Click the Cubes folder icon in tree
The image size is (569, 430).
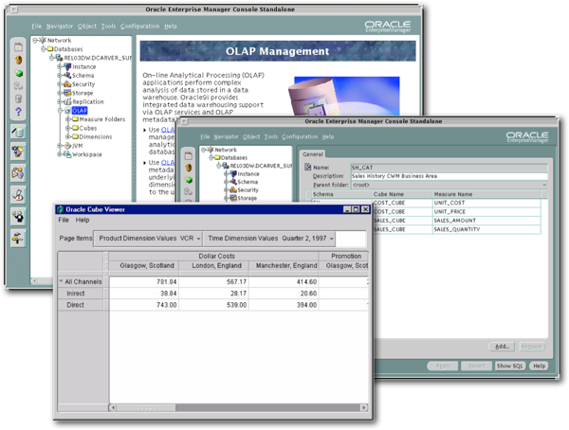point(76,128)
